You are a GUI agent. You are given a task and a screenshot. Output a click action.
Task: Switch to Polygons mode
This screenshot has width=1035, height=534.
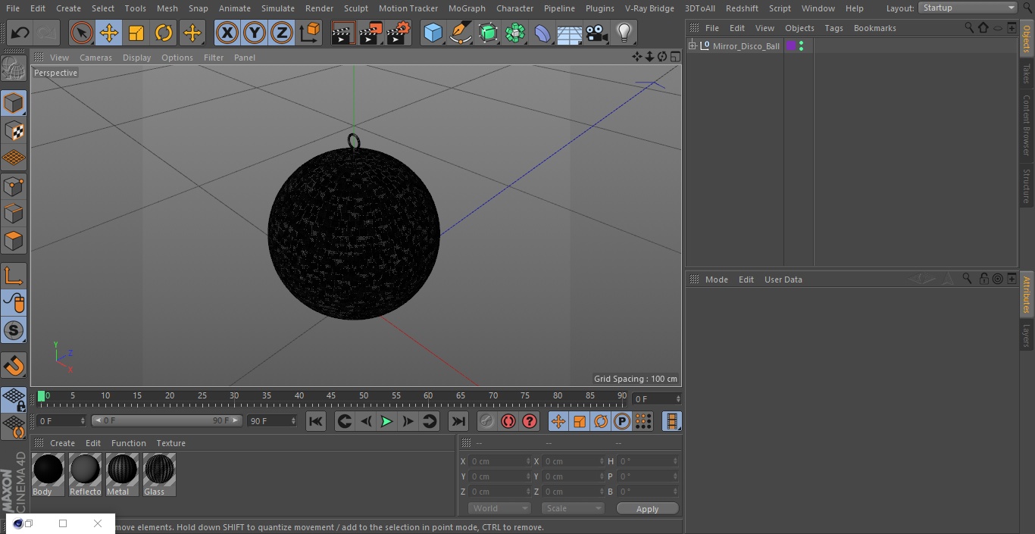pos(14,242)
